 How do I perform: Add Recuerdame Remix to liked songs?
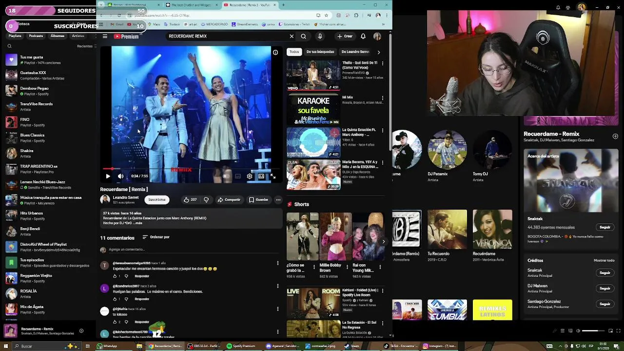point(615,136)
